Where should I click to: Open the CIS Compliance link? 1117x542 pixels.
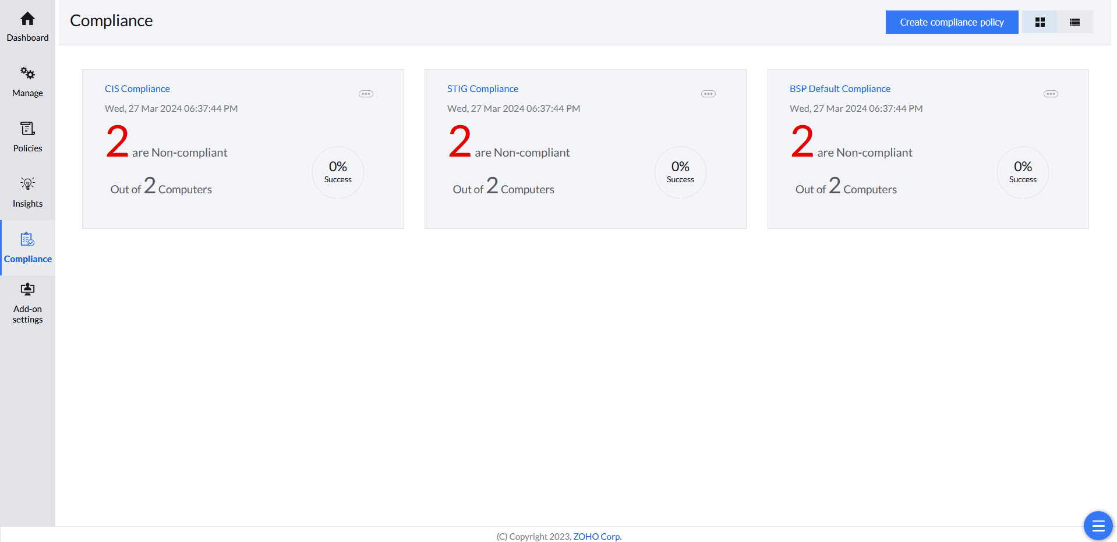tap(137, 88)
